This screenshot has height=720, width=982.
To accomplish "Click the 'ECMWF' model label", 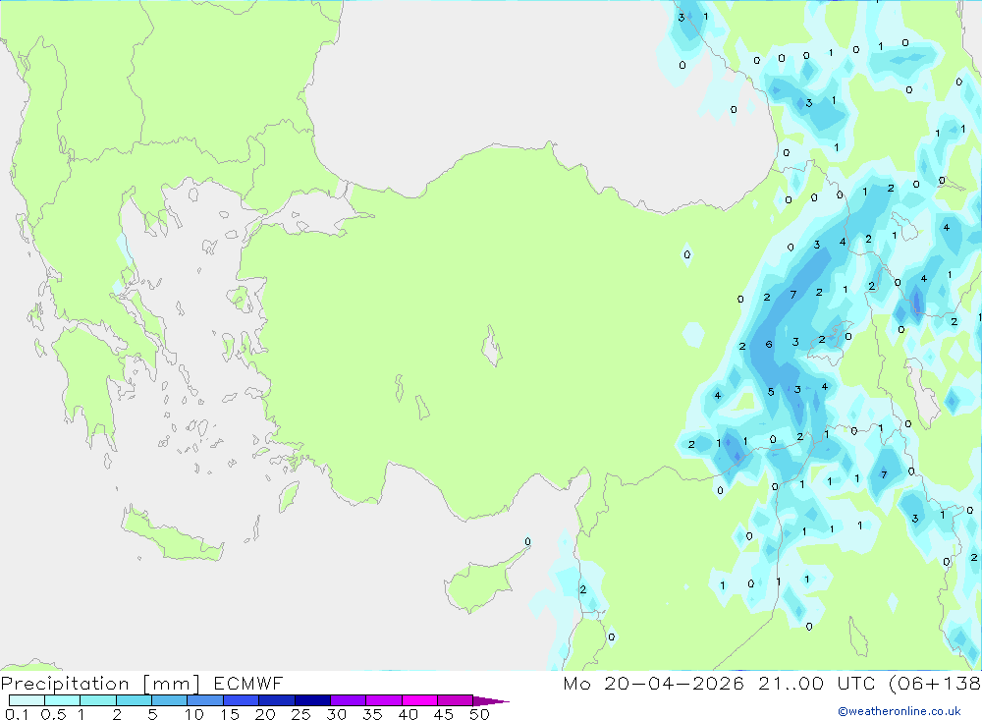I will [248, 683].
